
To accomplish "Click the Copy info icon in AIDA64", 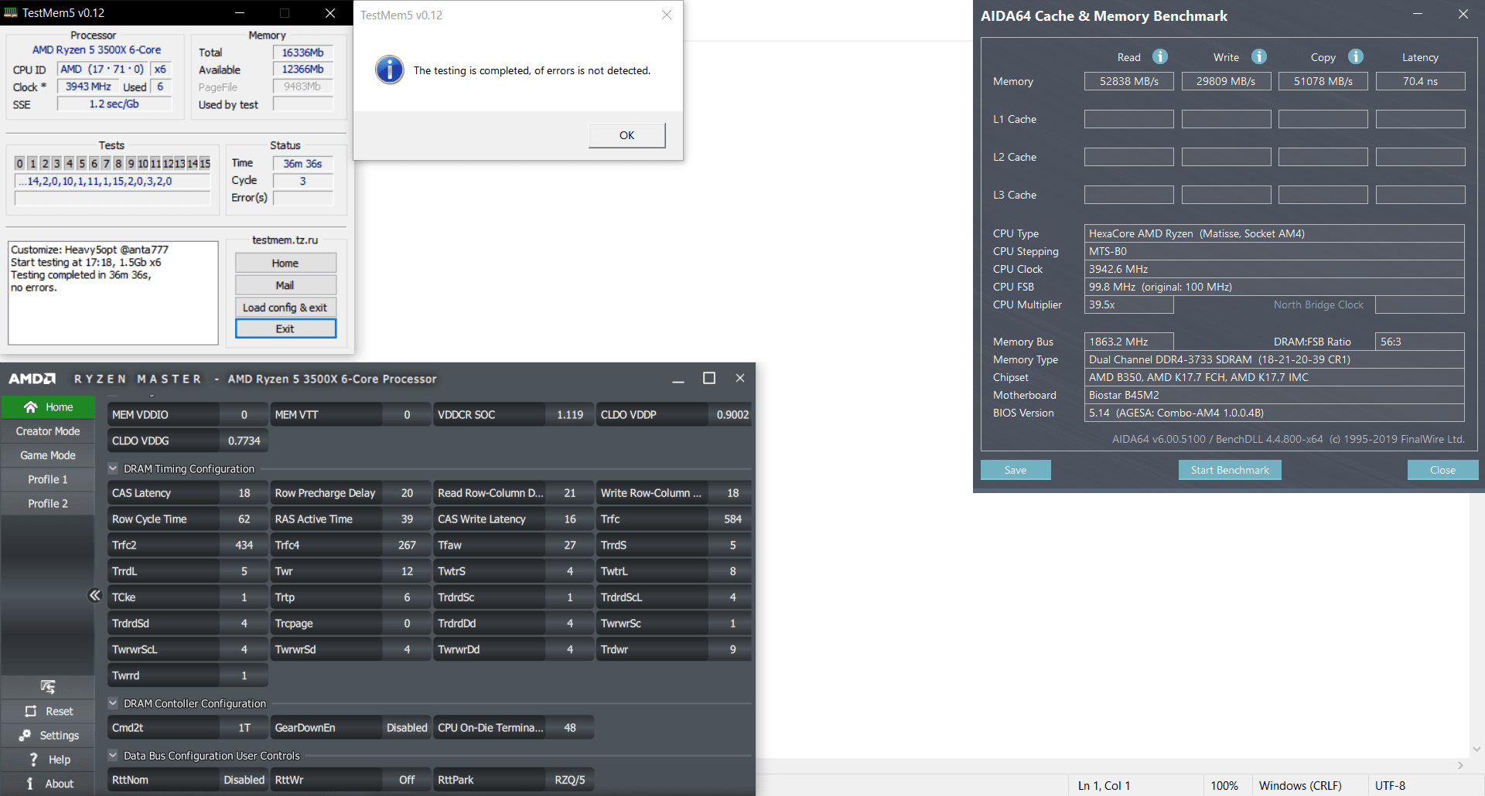I will (1356, 56).
